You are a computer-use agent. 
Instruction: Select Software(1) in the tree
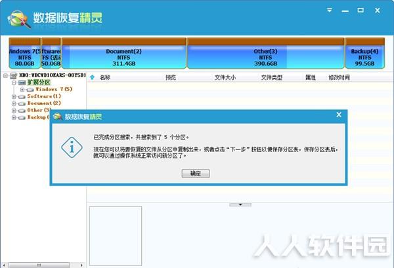pos(44,96)
